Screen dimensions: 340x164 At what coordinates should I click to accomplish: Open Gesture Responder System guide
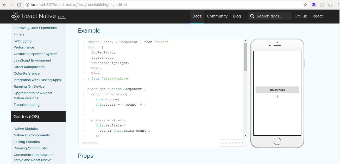pyautogui.click(x=35, y=54)
